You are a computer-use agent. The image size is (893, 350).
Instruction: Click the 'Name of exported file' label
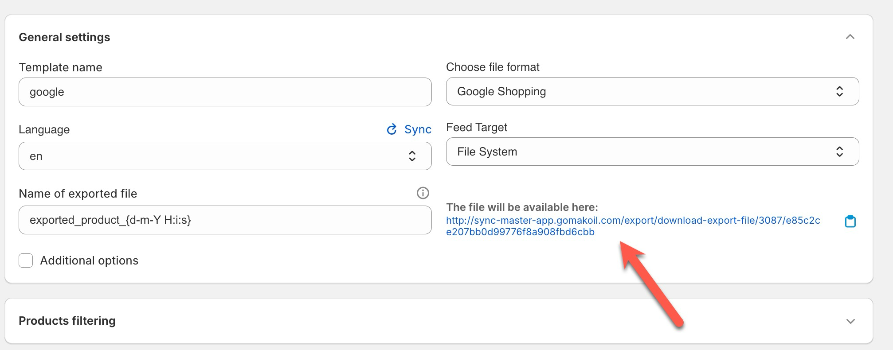tap(78, 194)
